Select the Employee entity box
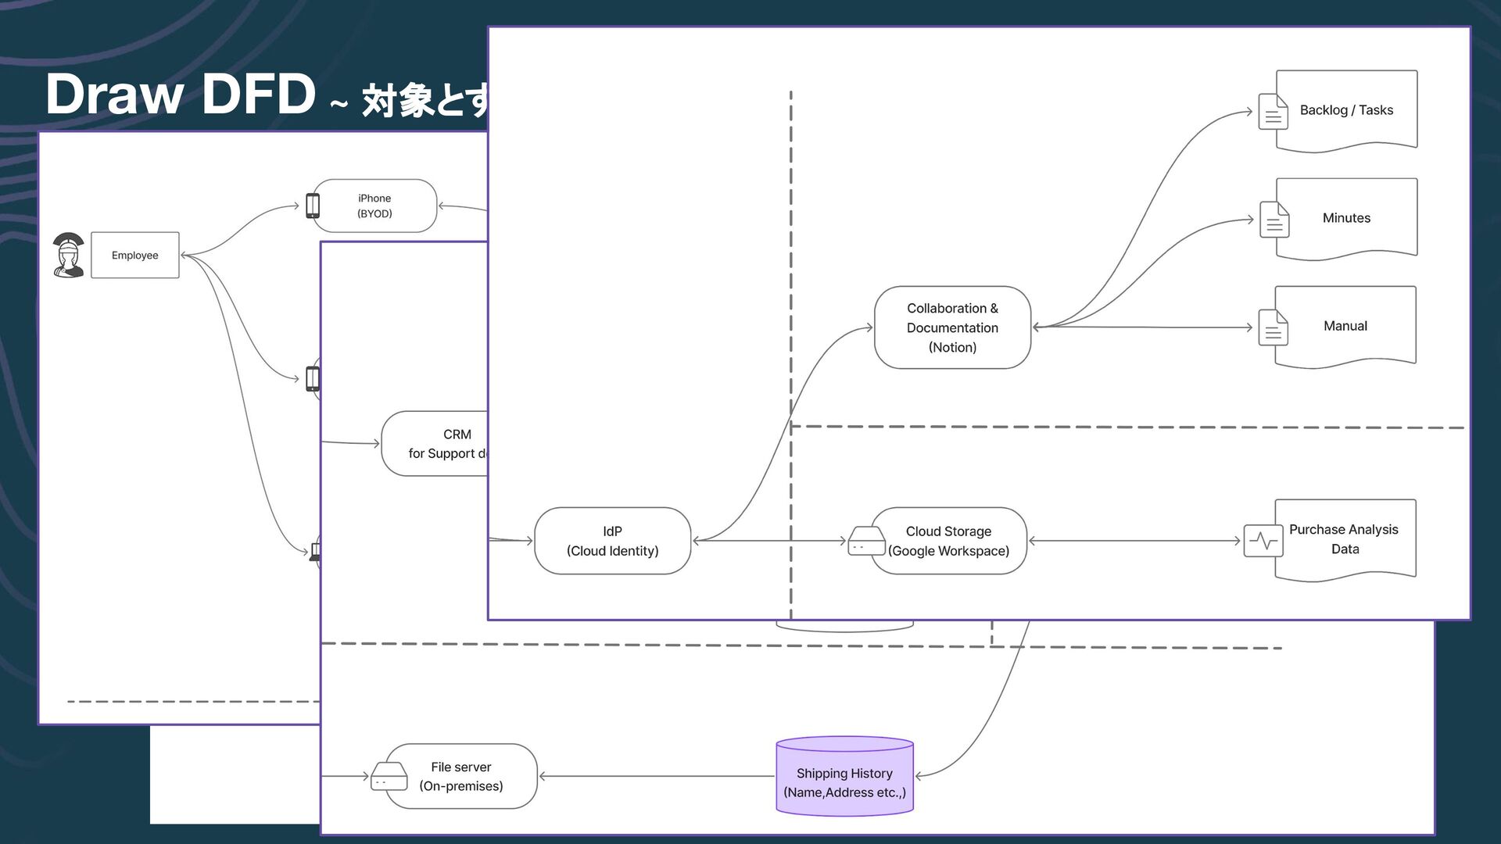 [134, 255]
